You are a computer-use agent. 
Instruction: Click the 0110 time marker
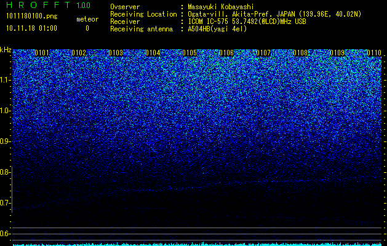pyautogui.click(x=374, y=53)
